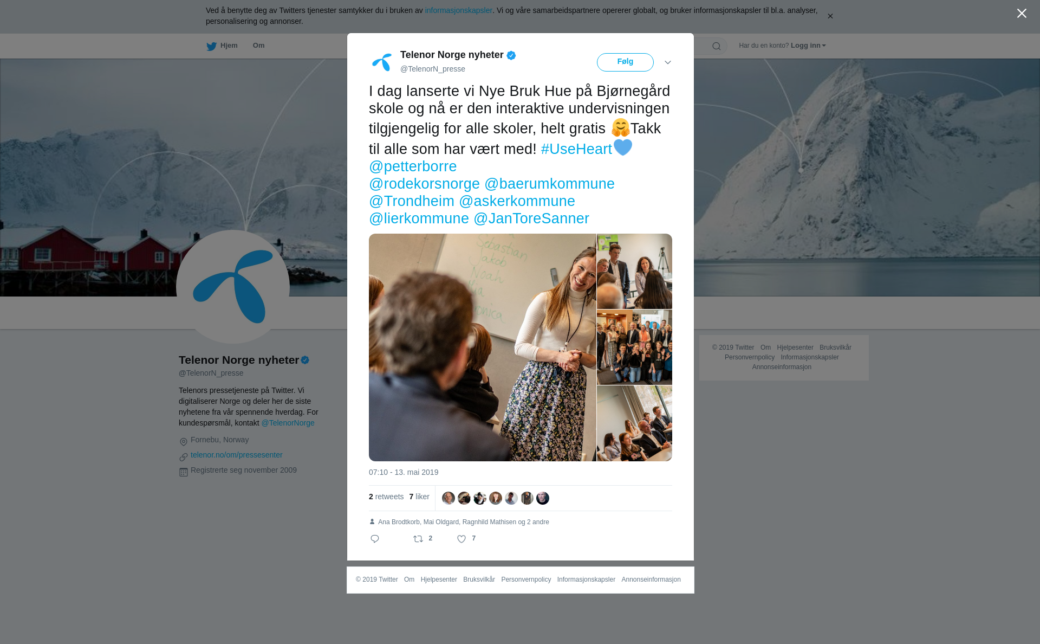Follow Telenor Norge nyheter with Følg
Viewport: 1040px width, 644px height.
click(x=625, y=62)
